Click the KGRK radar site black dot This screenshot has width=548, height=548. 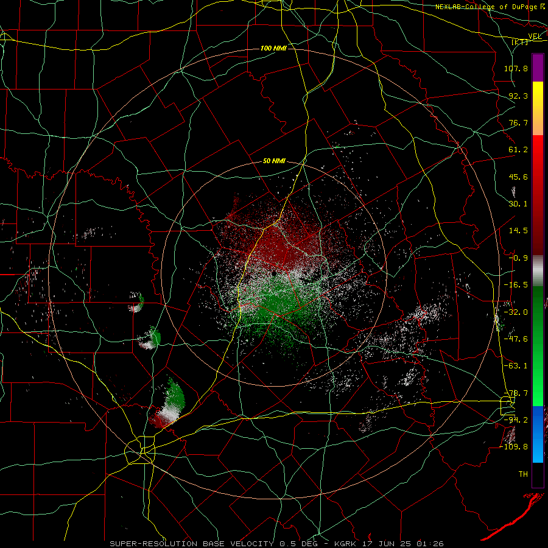click(274, 273)
